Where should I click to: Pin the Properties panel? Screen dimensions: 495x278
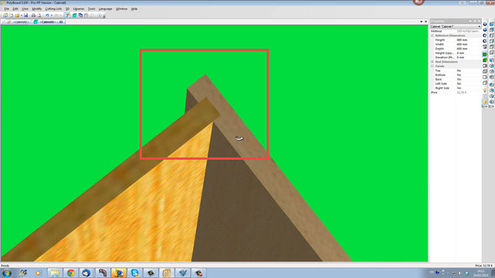point(474,21)
